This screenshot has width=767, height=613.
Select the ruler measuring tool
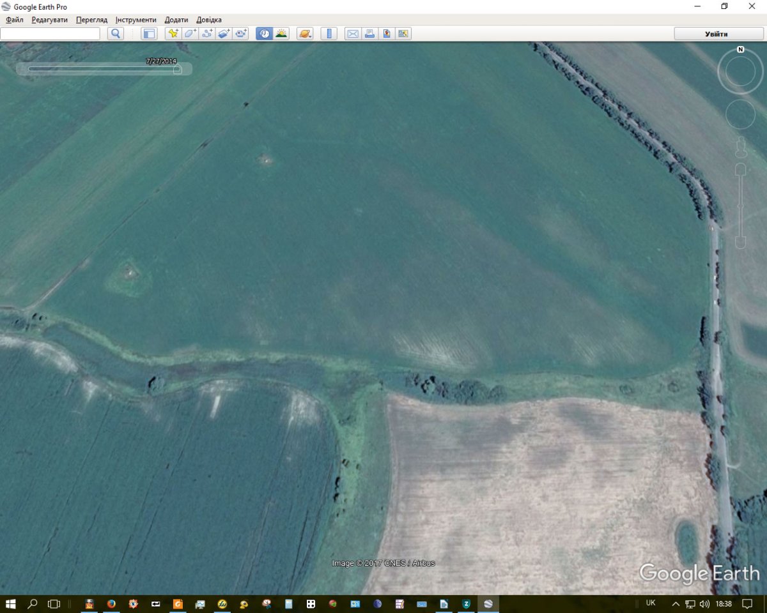[x=329, y=34]
